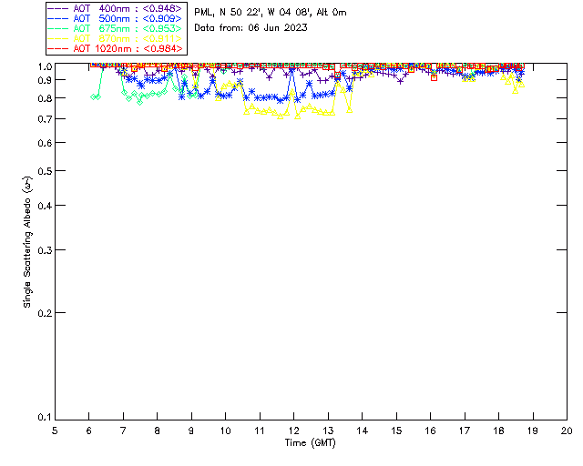583x466 pixels.
Task: Click the x-axis label 18
Action: (498, 431)
